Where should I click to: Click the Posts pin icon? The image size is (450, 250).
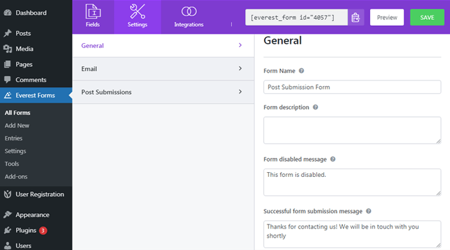click(8, 33)
